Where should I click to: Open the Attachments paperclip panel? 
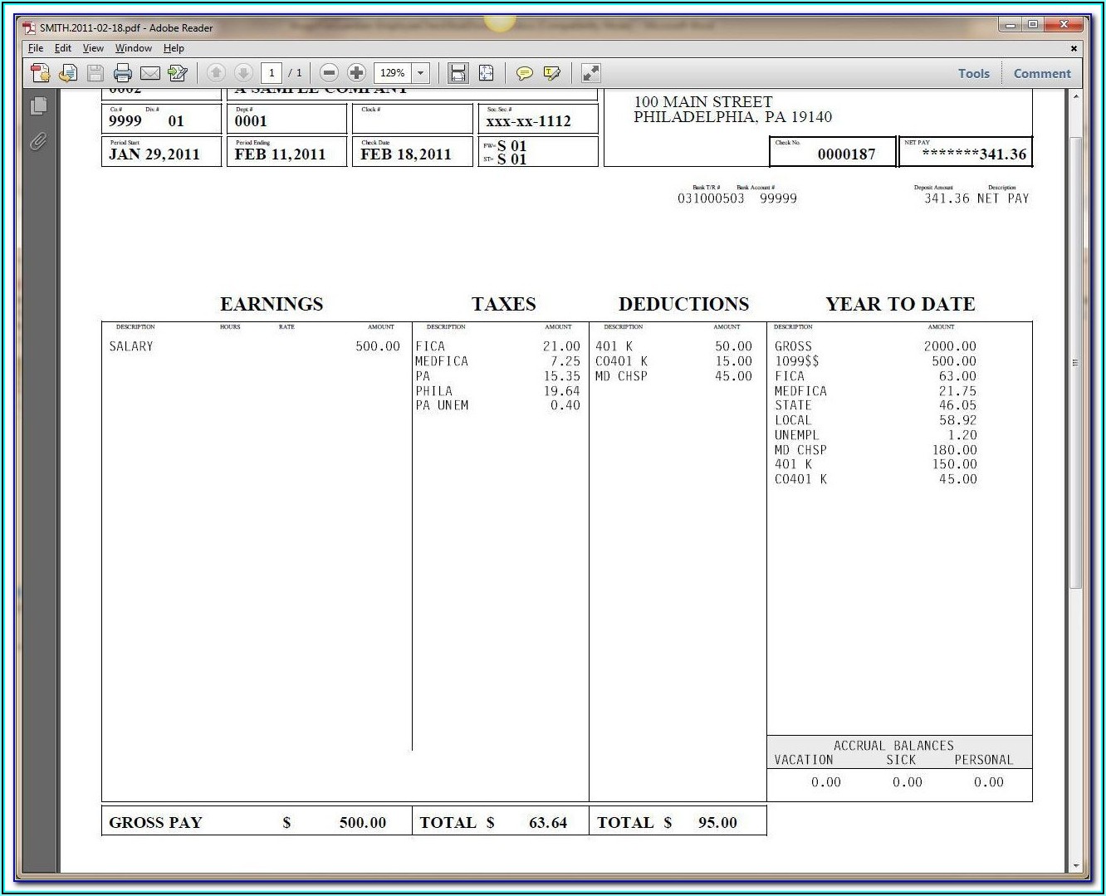pos(38,142)
